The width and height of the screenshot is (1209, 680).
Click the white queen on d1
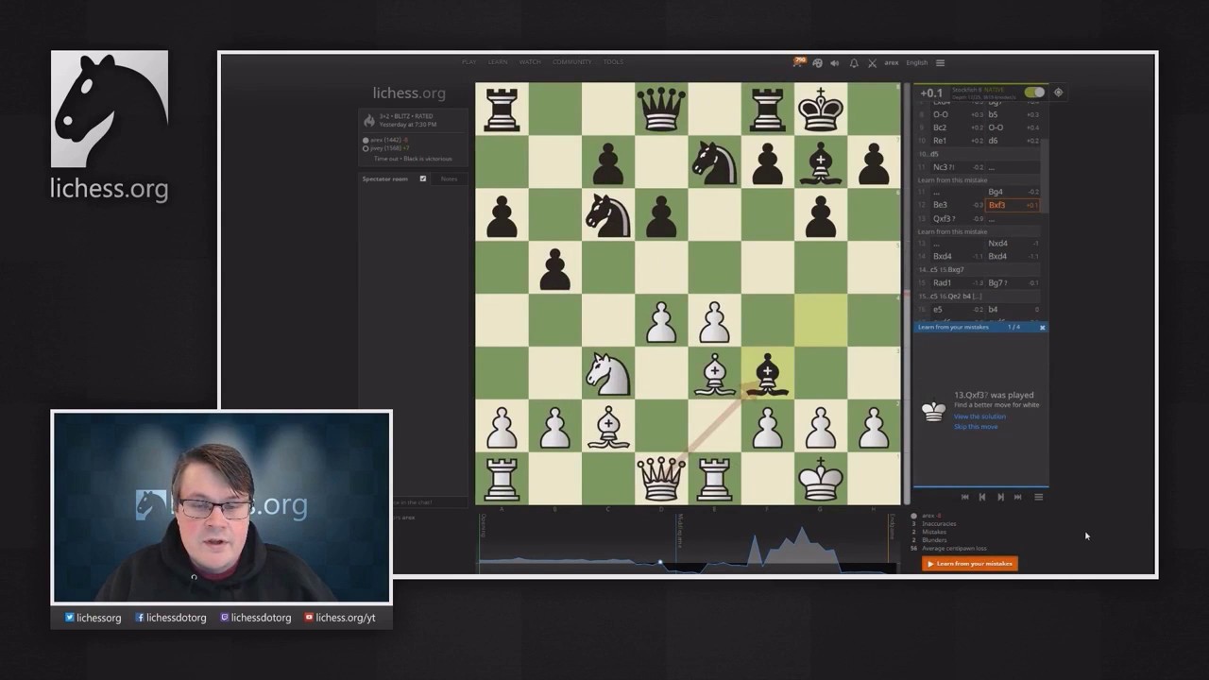pos(661,479)
